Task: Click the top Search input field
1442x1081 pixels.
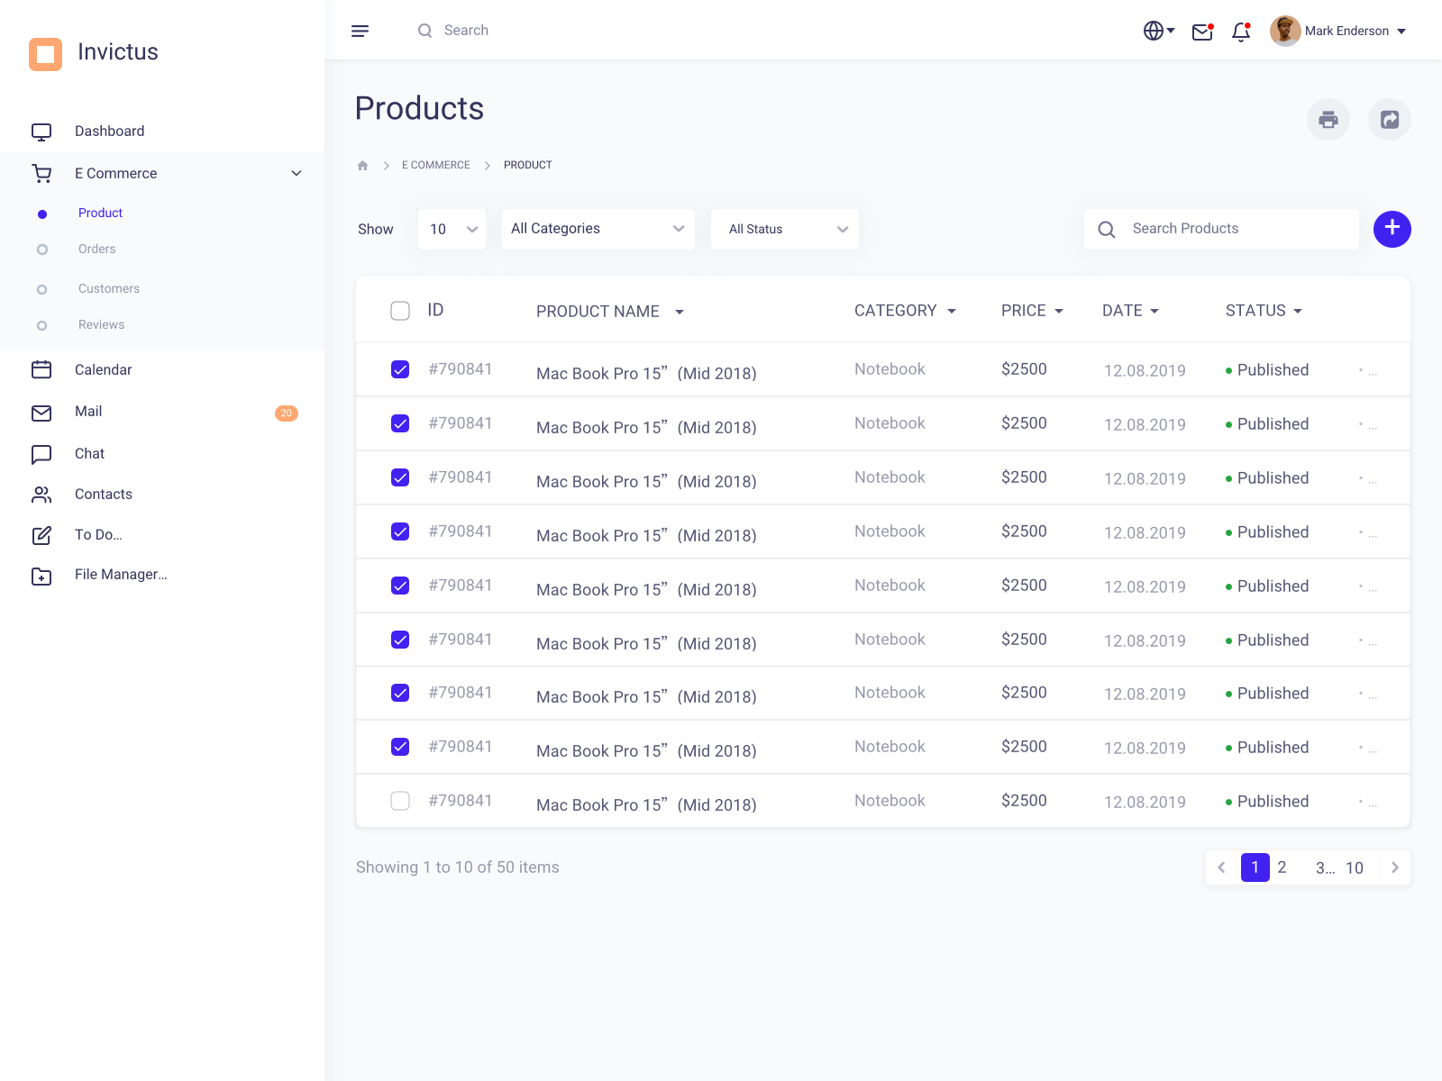Action: (466, 31)
